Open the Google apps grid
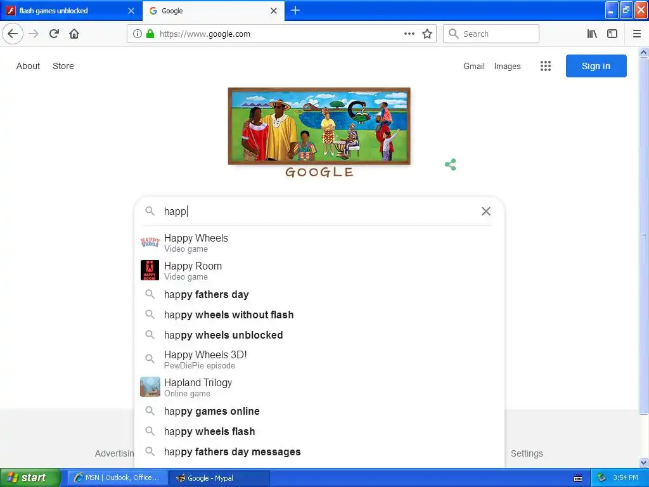The height and width of the screenshot is (487, 649). pyautogui.click(x=546, y=66)
